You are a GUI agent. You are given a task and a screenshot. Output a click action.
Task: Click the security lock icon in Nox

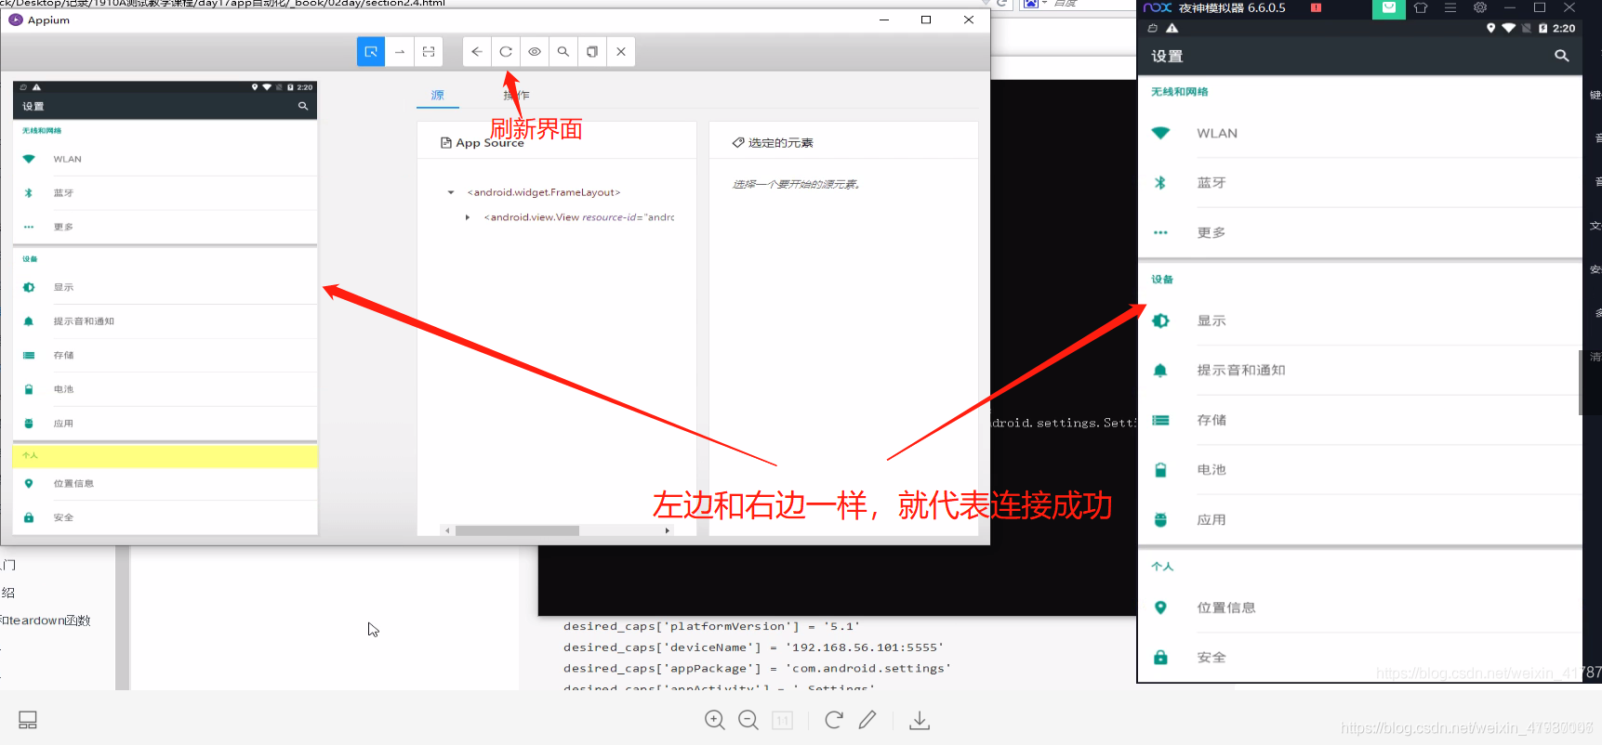point(1160,658)
